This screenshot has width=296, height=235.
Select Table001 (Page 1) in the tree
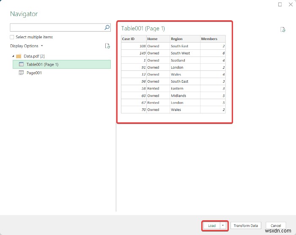pyautogui.click(x=62, y=65)
